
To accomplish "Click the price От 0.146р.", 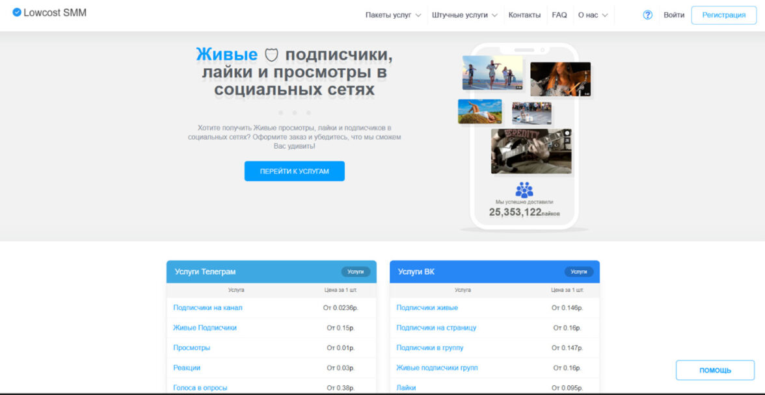I will click(x=567, y=308).
